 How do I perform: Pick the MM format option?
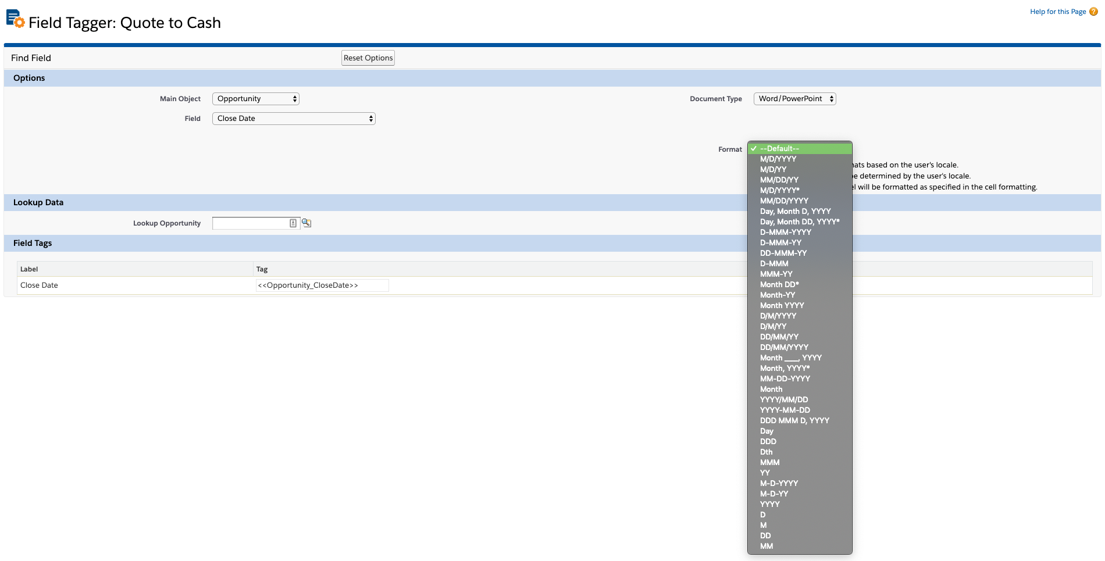pos(800,546)
